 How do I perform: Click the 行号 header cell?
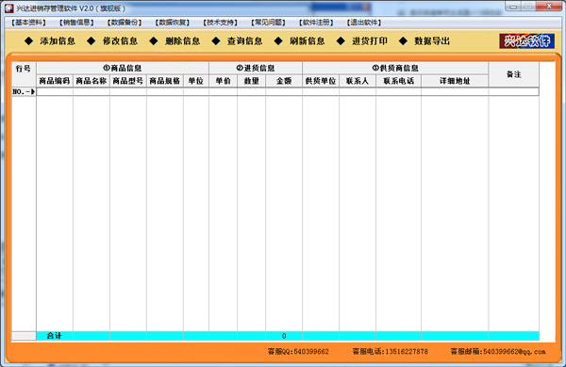point(24,74)
